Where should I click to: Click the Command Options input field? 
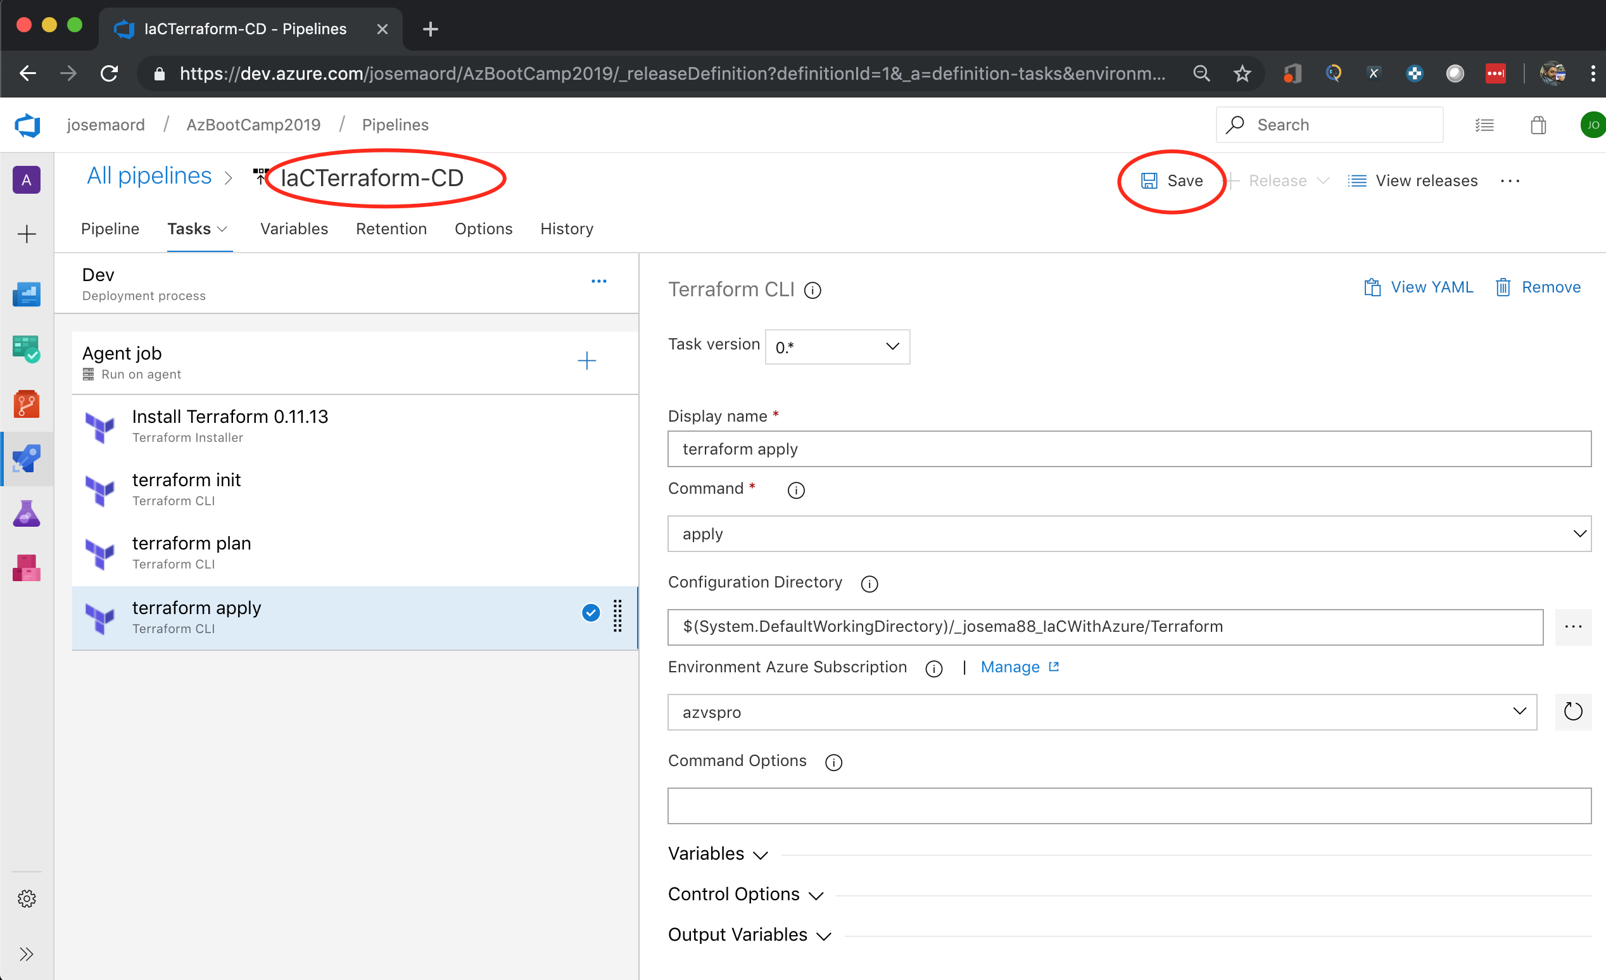point(1129,806)
